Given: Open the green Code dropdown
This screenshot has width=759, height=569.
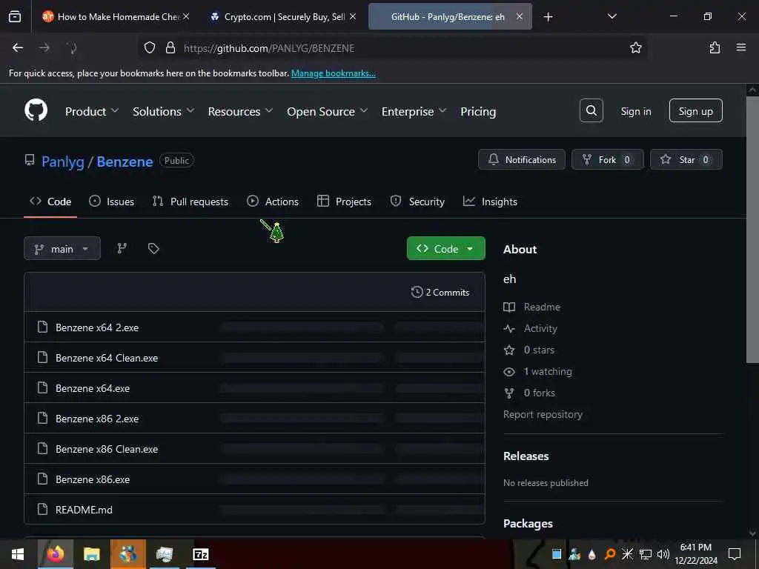Looking at the screenshot, I should click(x=445, y=248).
